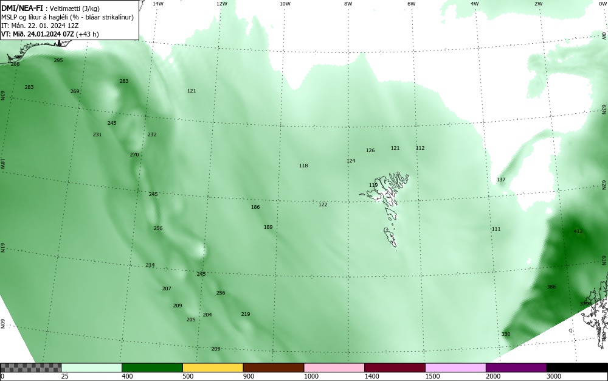Select the 18W label on the left edge
Screen dimensions: 608x381
2,164
